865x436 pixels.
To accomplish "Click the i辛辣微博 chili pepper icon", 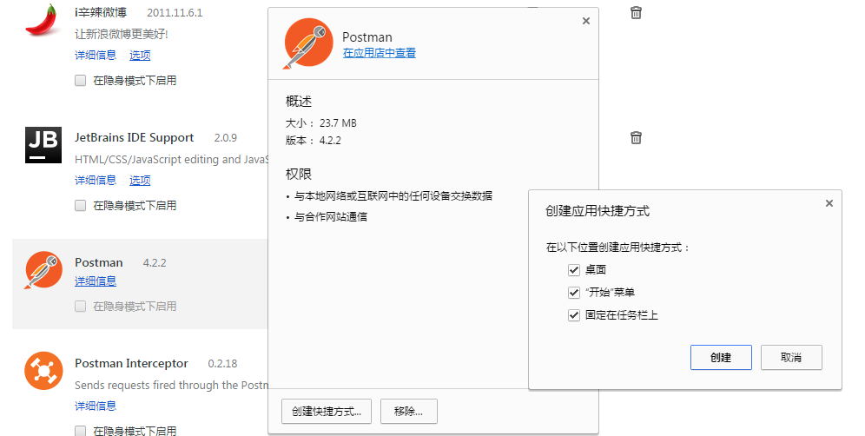I will (x=43, y=19).
